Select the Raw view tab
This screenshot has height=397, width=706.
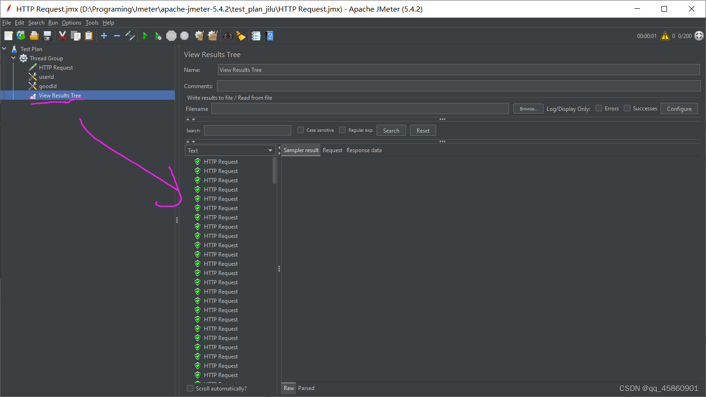[289, 388]
